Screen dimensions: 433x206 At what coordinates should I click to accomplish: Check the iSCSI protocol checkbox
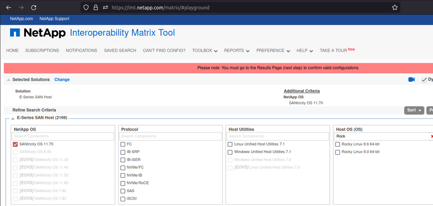(123, 199)
